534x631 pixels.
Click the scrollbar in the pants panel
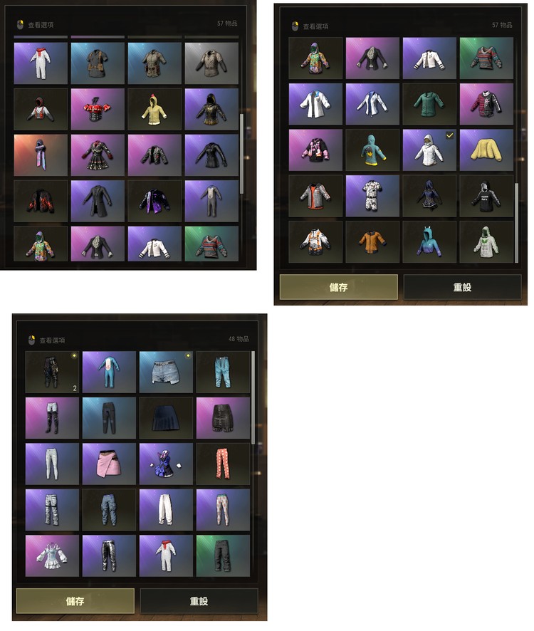[253, 397]
